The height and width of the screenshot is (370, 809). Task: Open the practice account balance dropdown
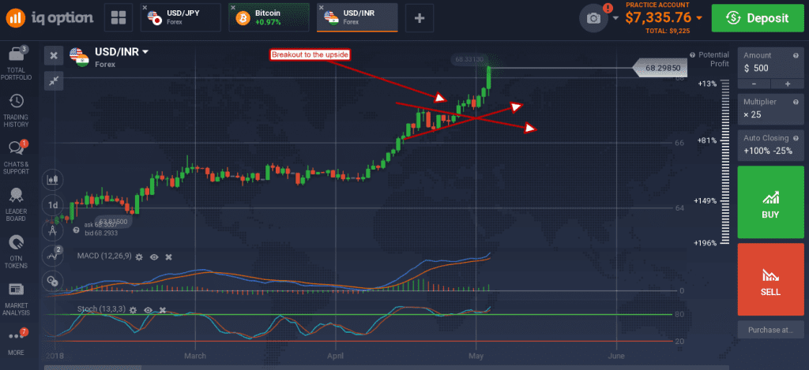tap(663, 17)
